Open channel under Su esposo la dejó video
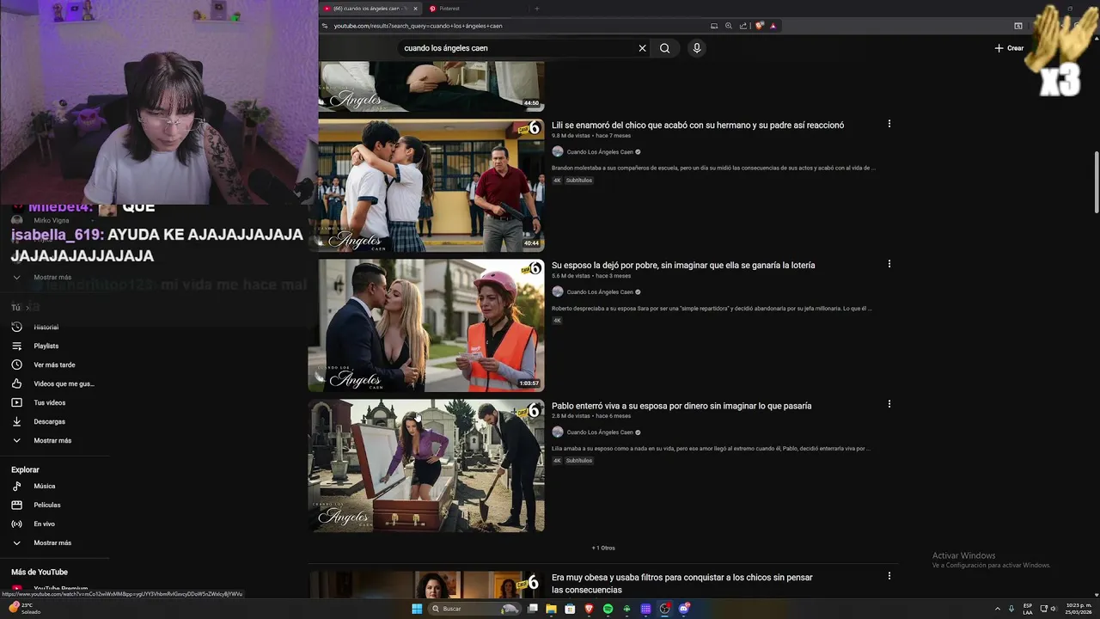 [x=600, y=292]
